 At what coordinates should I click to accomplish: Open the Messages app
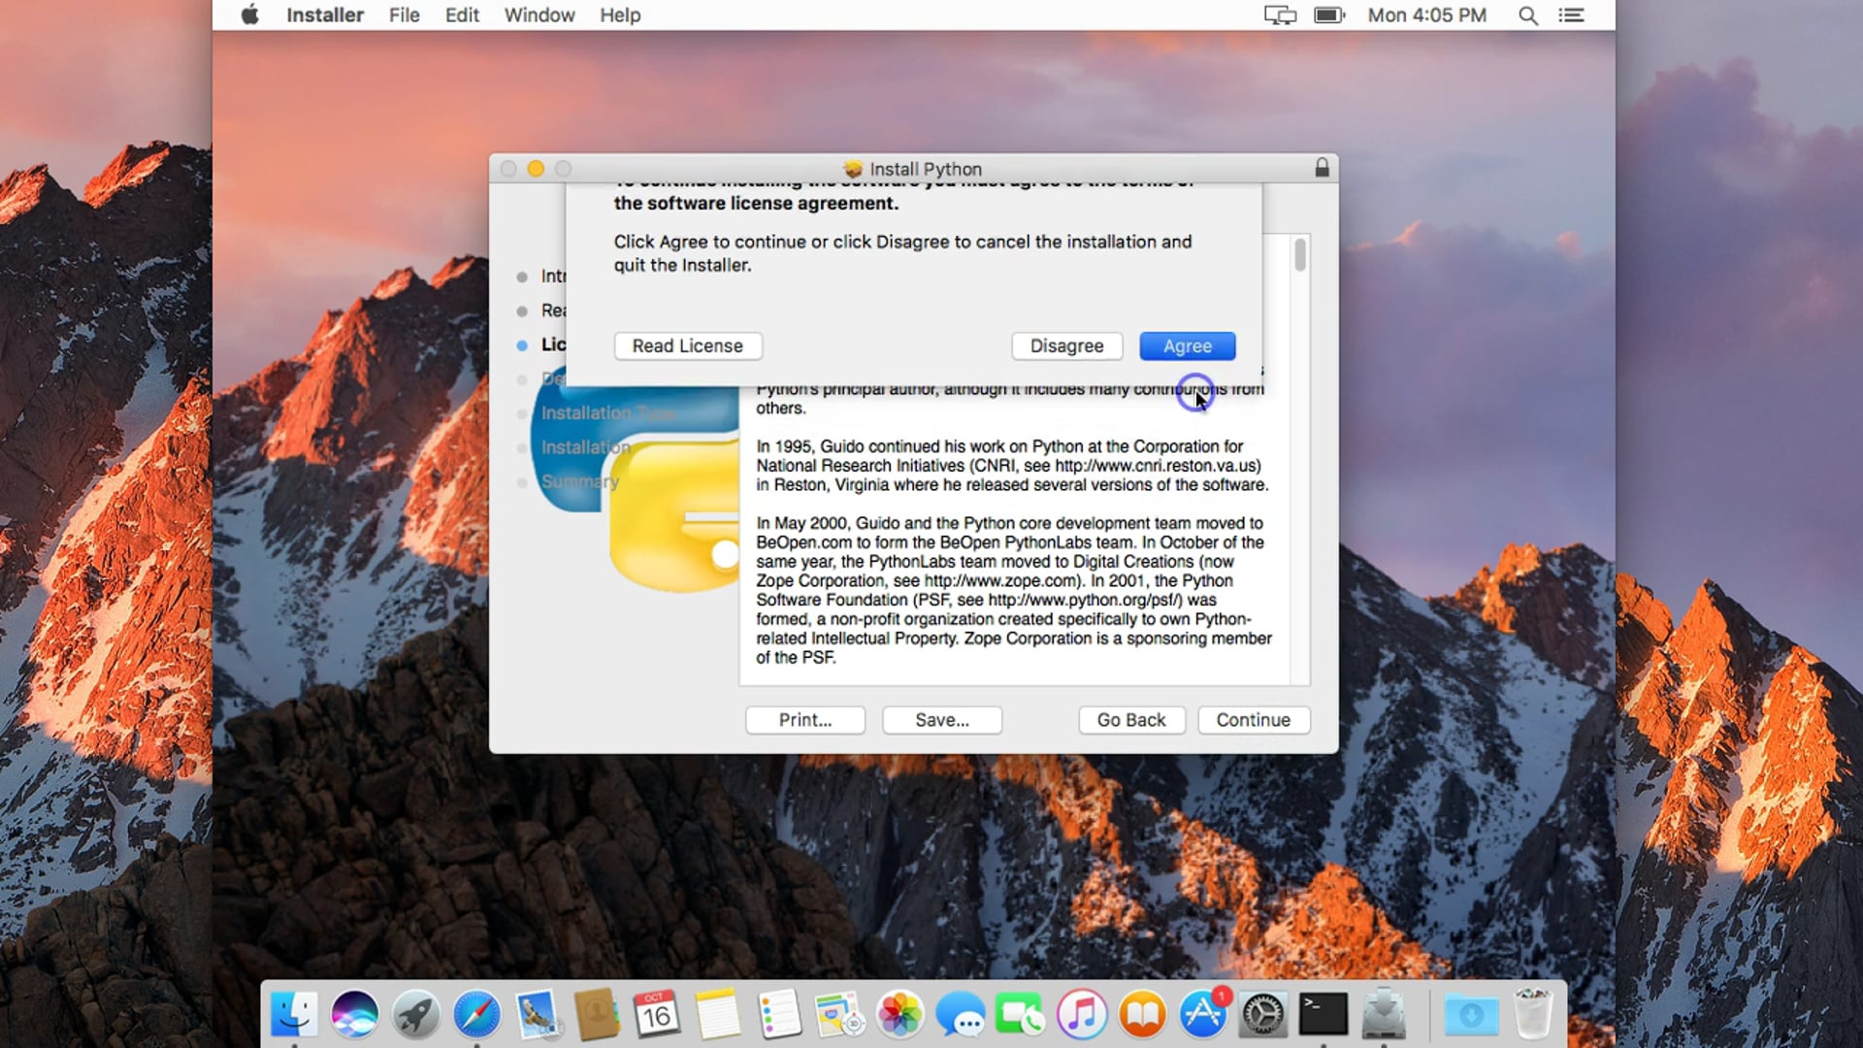click(961, 1014)
